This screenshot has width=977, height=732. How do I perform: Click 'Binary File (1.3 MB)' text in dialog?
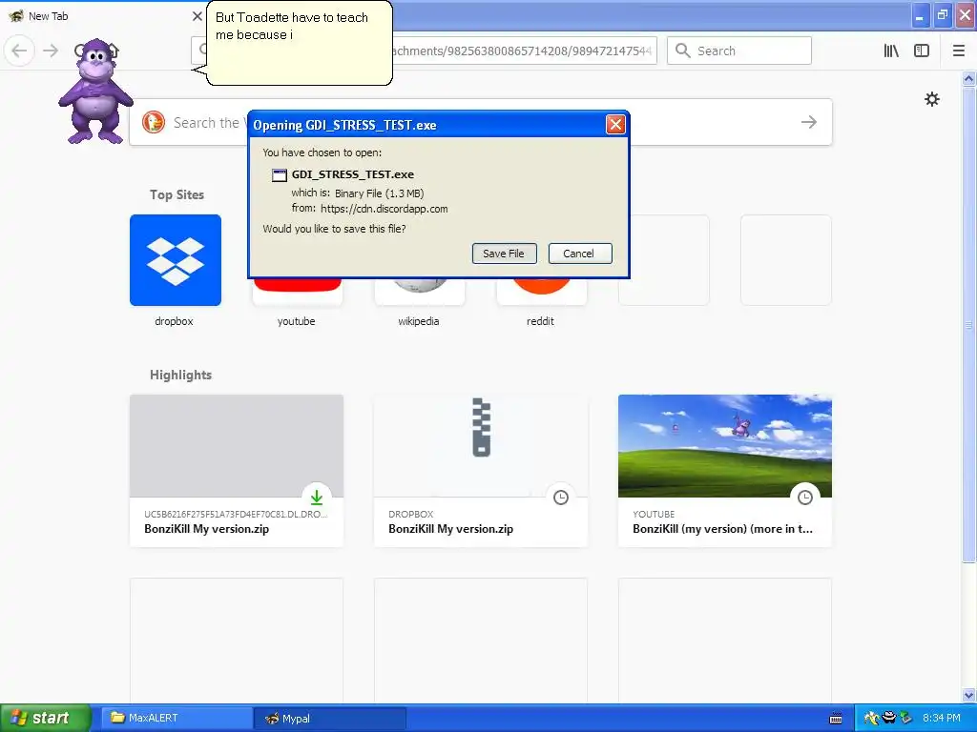(x=380, y=193)
